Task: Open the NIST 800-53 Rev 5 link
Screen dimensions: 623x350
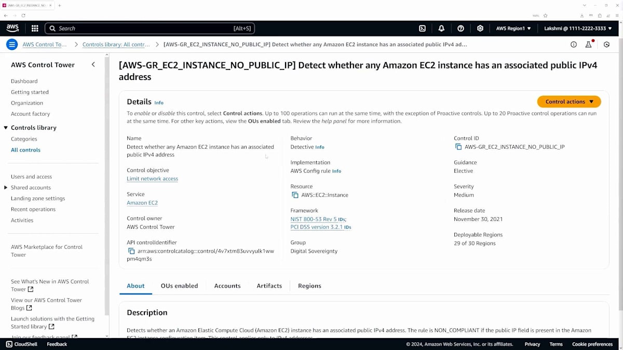Action: [x=314, y=219]
